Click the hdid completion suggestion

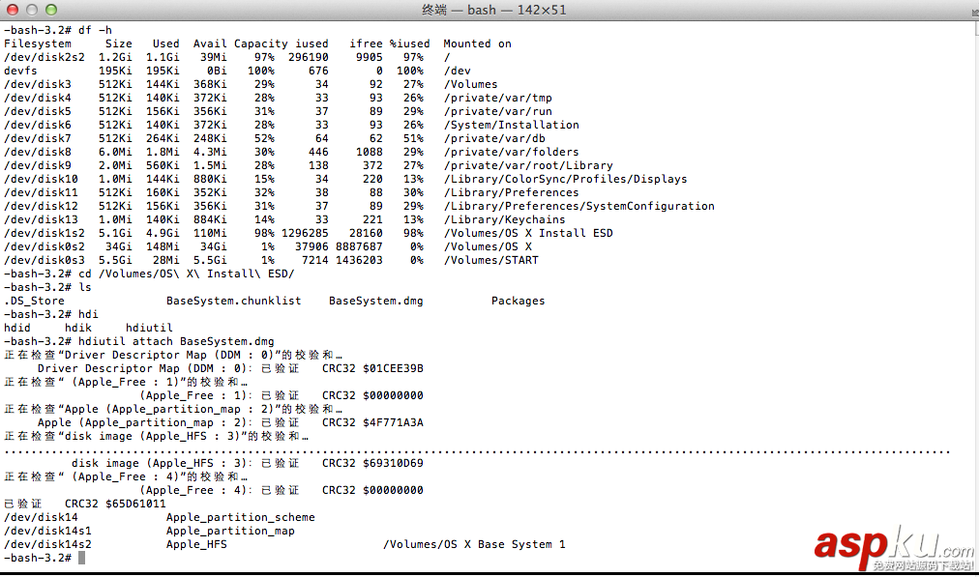[x=17, y=328]
